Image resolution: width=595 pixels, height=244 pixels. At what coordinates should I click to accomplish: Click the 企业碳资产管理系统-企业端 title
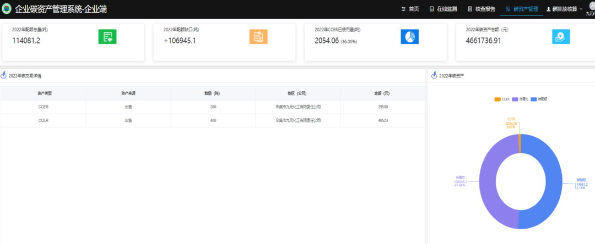[61, 9]
